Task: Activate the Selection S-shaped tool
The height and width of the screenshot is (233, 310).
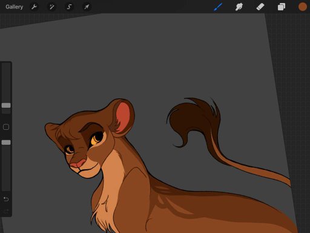Action: (x=69, y=7)
